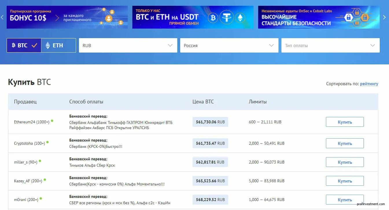Open the 10$ bonus partner program banner
The width and height of the screenshot is (389, 210).
pos(67,17)
